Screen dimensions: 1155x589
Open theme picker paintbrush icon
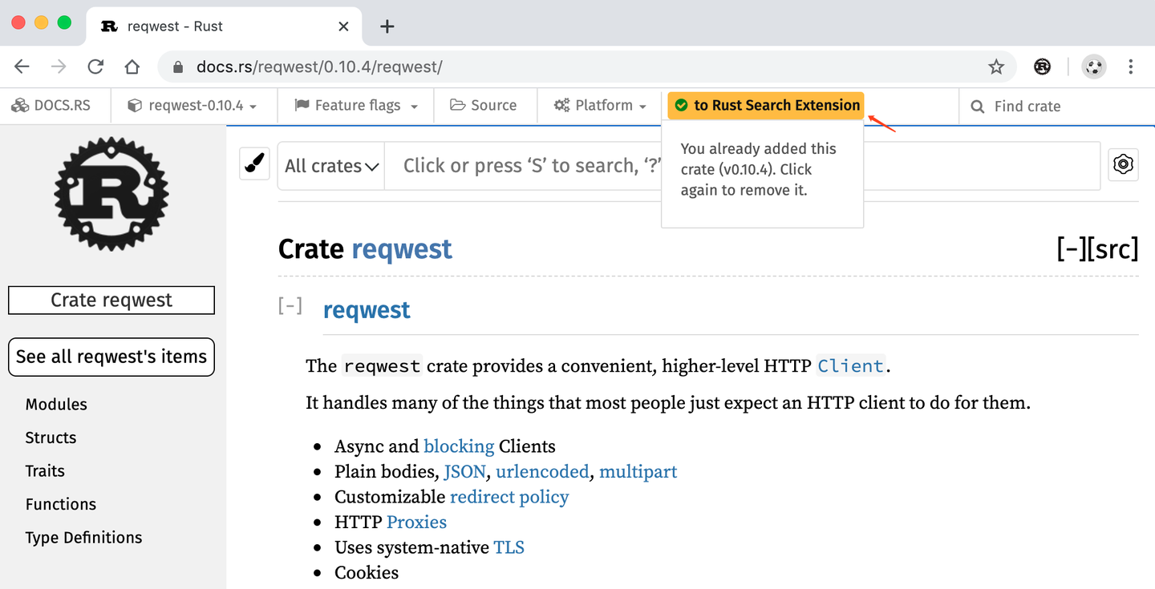coord(254,164)
